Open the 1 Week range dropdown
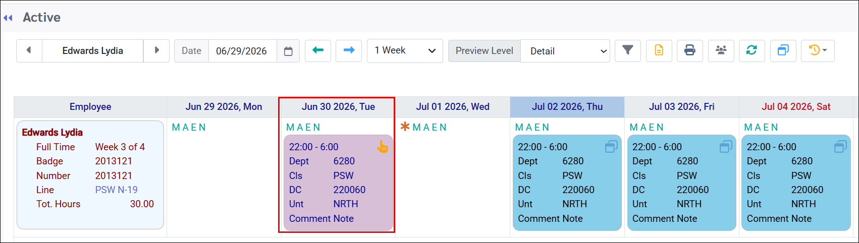This screenshot has height=243, width=859. (x=405, y=51)
